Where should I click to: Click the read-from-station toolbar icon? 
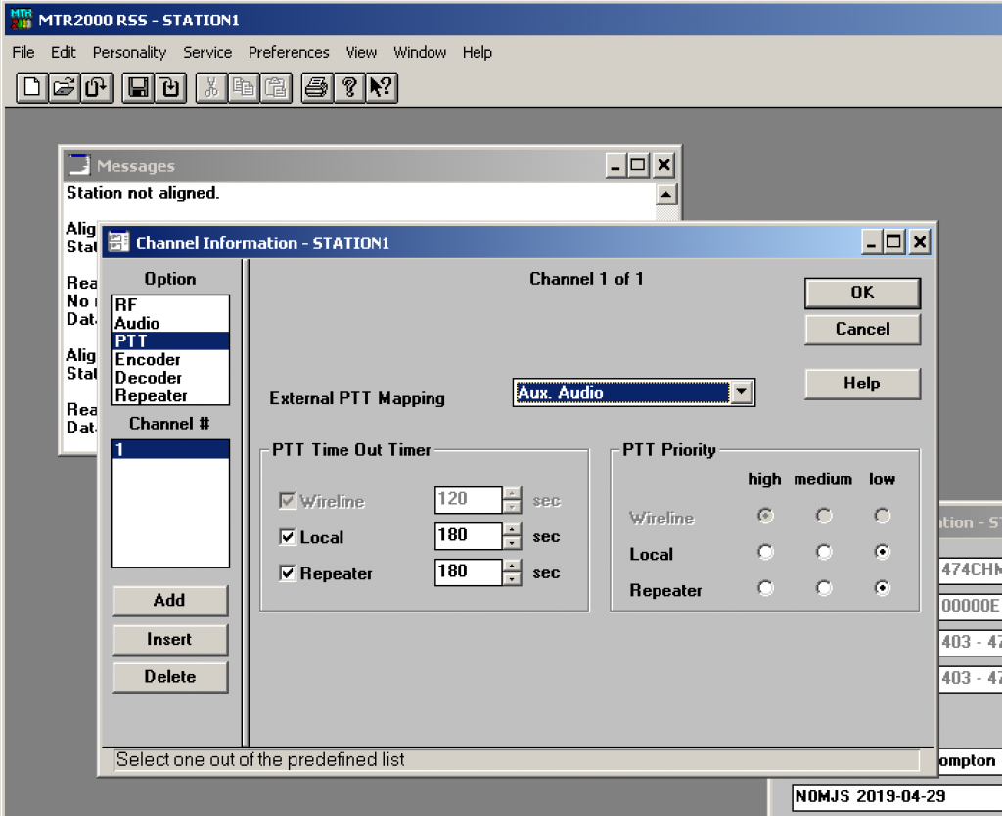(97, 87)
